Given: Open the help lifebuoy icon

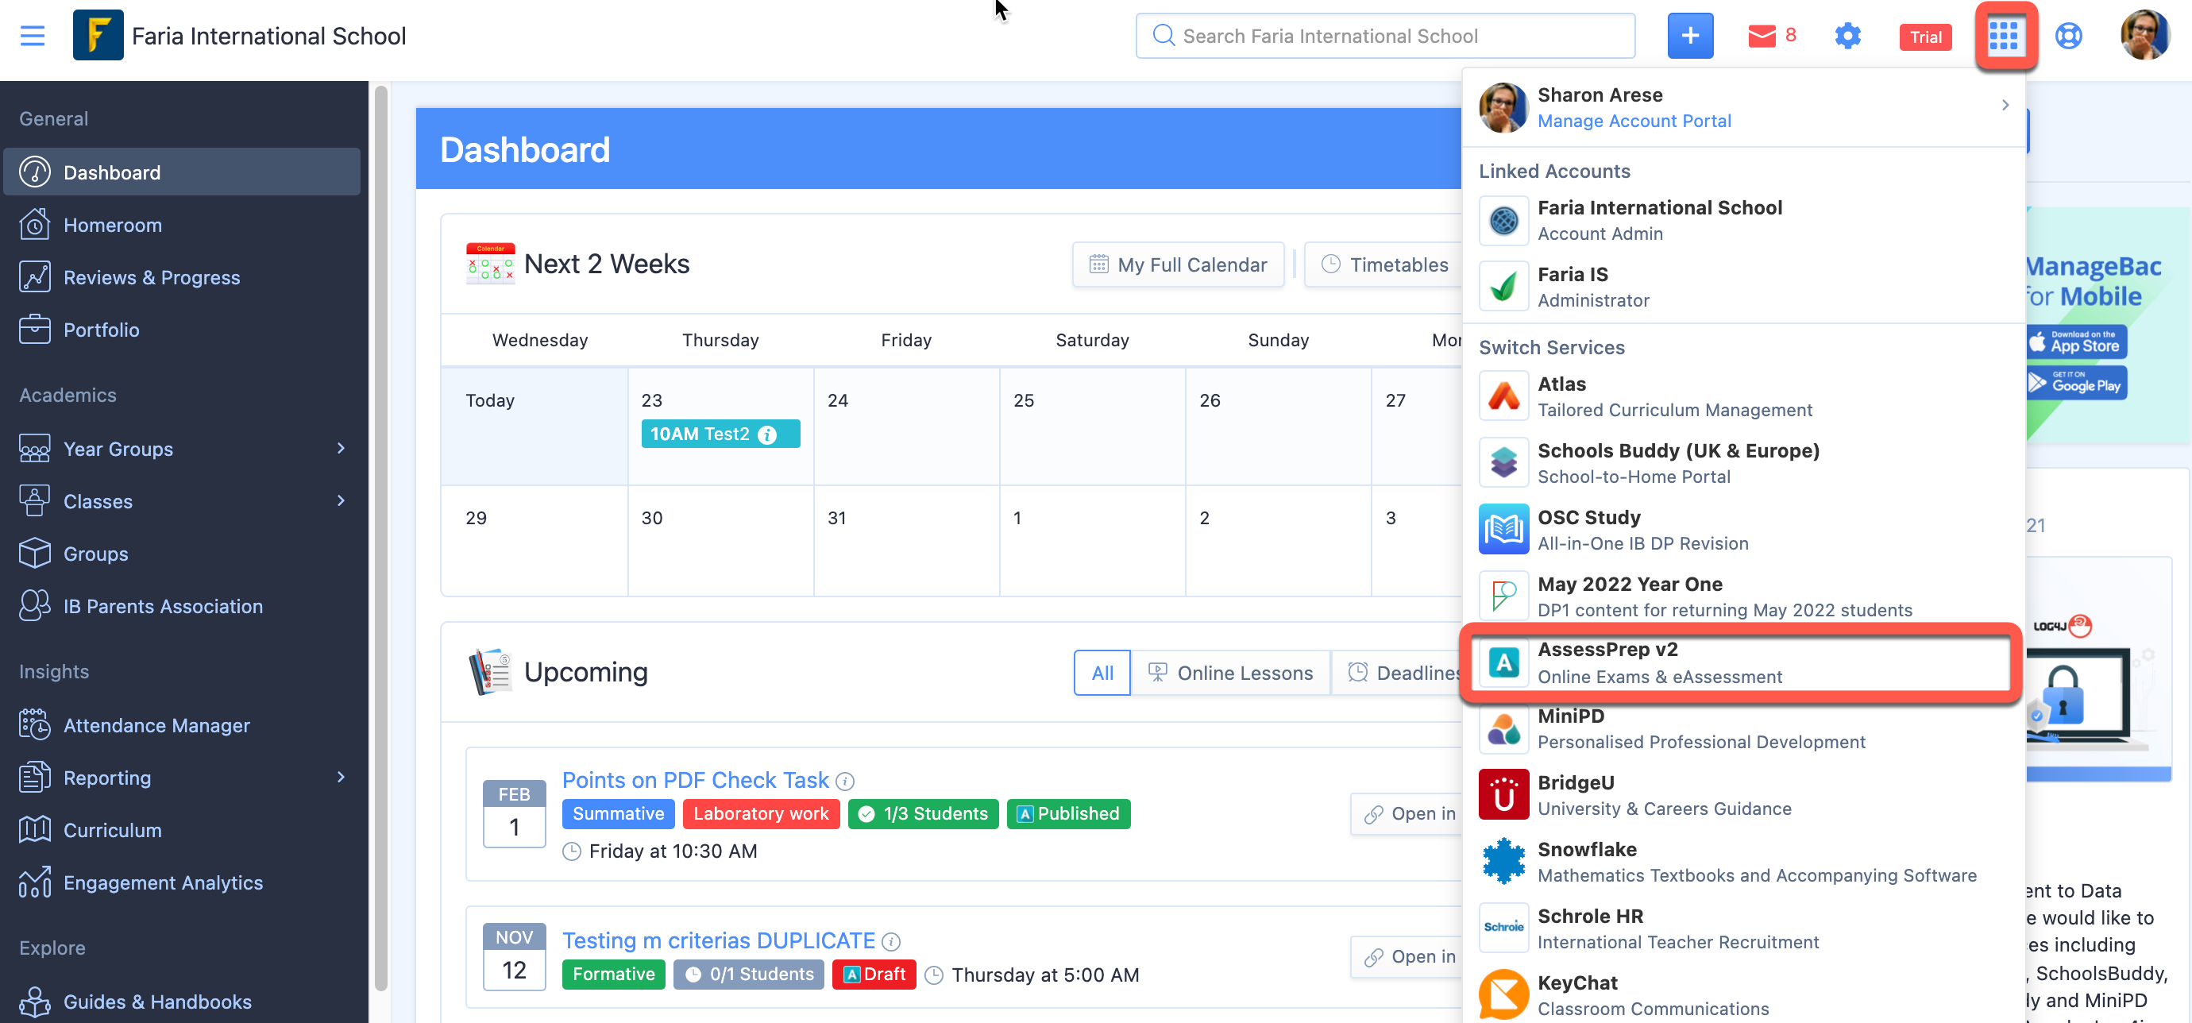Looking at the screenshot, I should coord(2068,36).
